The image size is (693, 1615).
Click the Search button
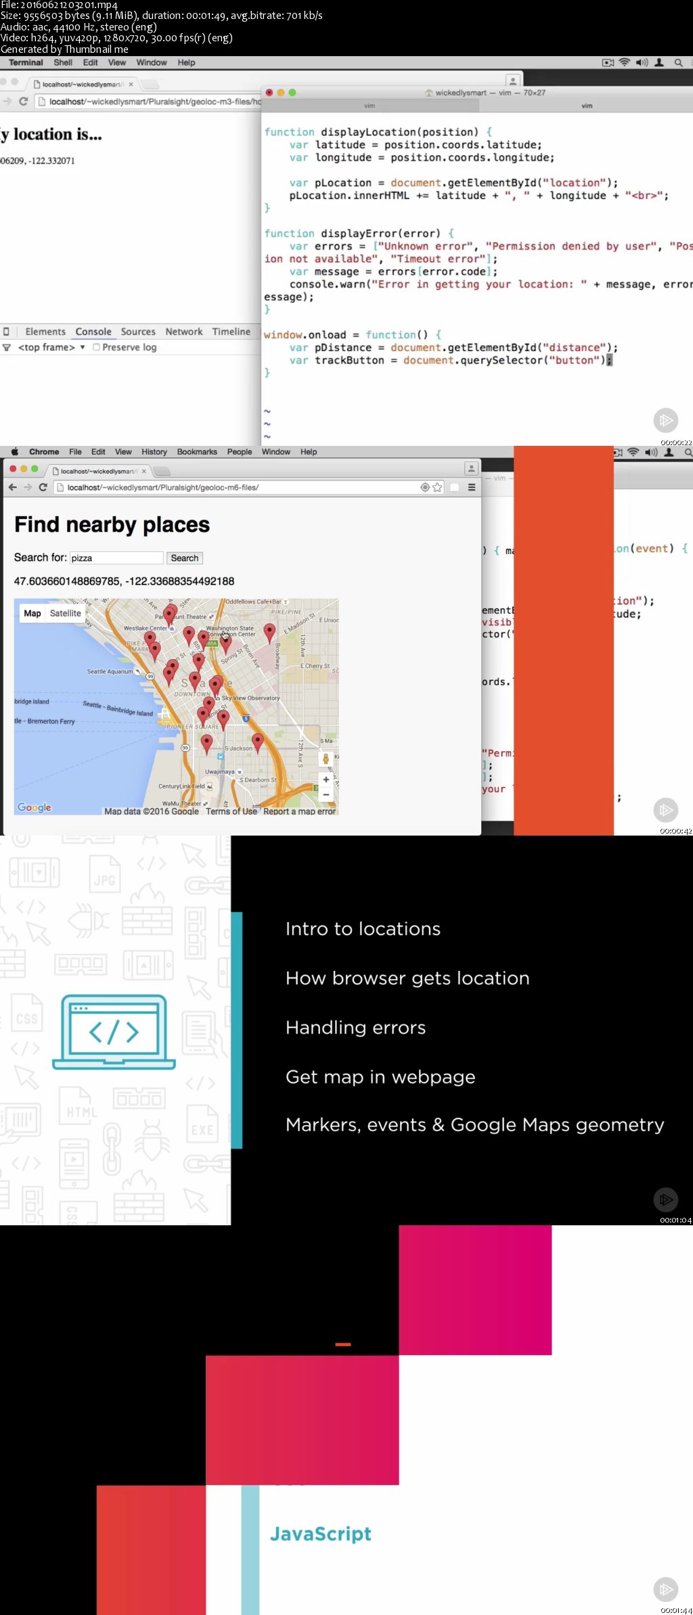point(185,558)
